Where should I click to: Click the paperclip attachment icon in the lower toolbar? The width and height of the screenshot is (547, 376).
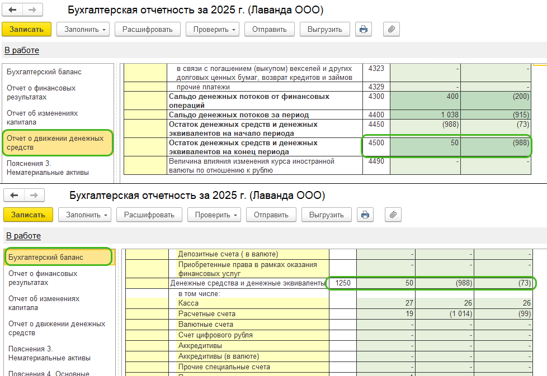[x=393, y=215]
